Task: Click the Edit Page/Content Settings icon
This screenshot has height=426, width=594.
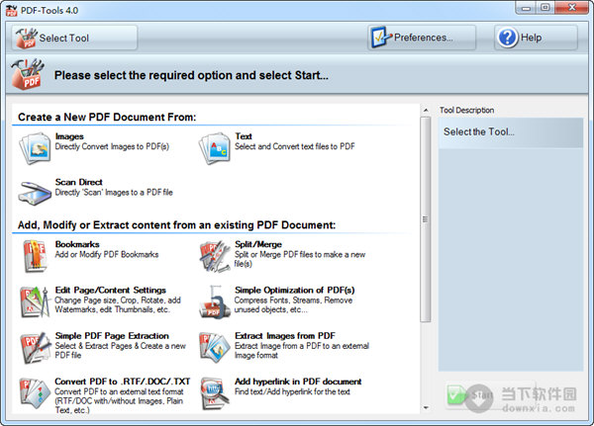Action: [x=35, y=301]
